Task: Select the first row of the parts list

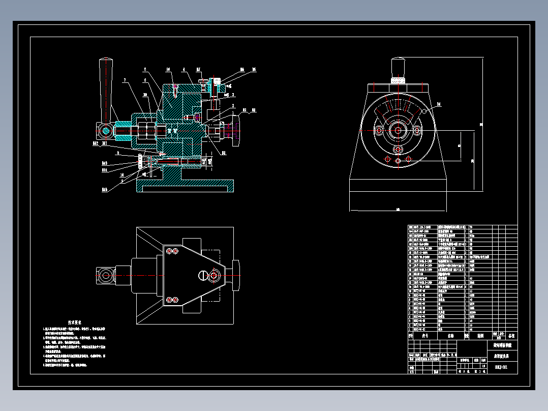Action: [x=463, y=329]
